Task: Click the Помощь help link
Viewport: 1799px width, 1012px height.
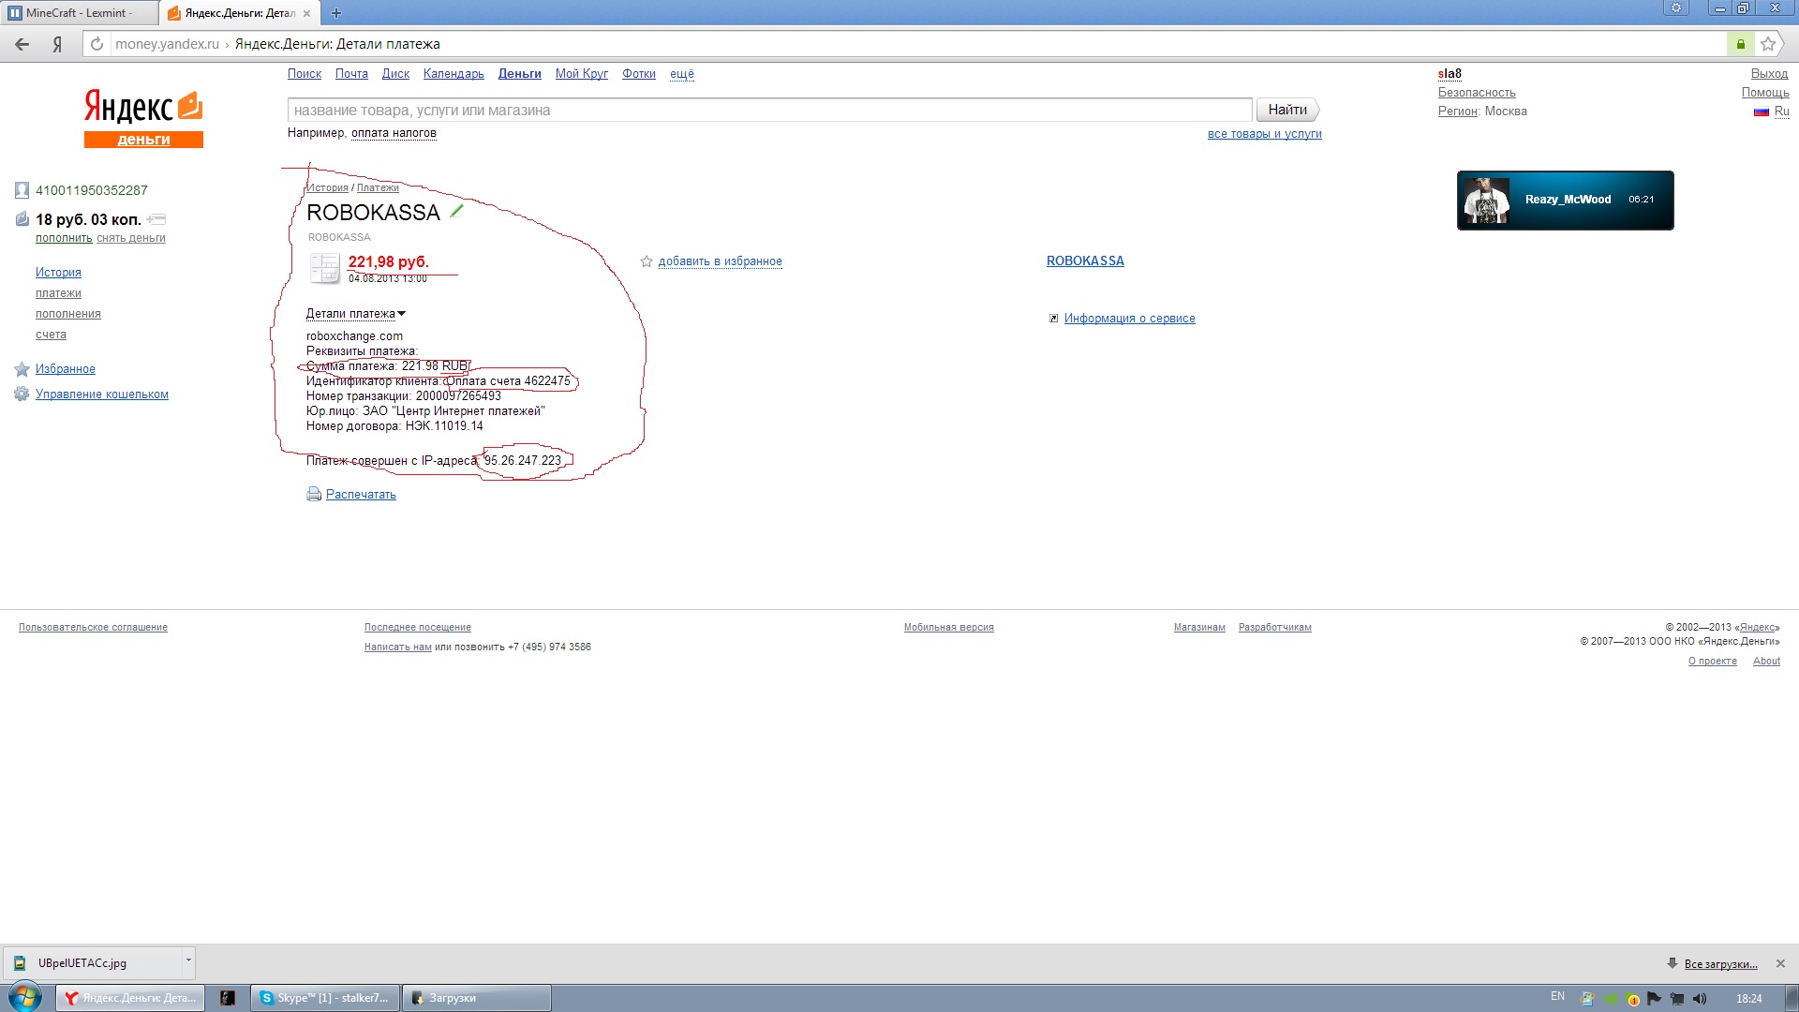Action: coord(1765,93)
